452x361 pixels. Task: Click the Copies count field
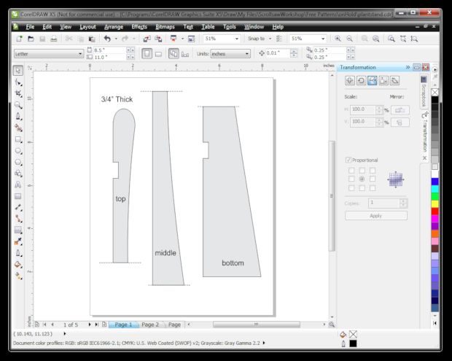pos(384,203)
